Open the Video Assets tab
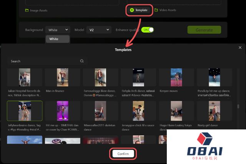Screen dimensions: 246x164 (165, 10)
